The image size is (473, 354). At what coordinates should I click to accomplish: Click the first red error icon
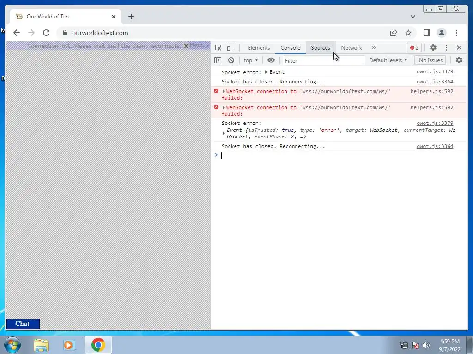point(216,91)
